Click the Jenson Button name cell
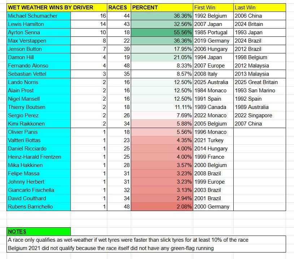Viewport: 294px width, 259px height. [25, 49]
